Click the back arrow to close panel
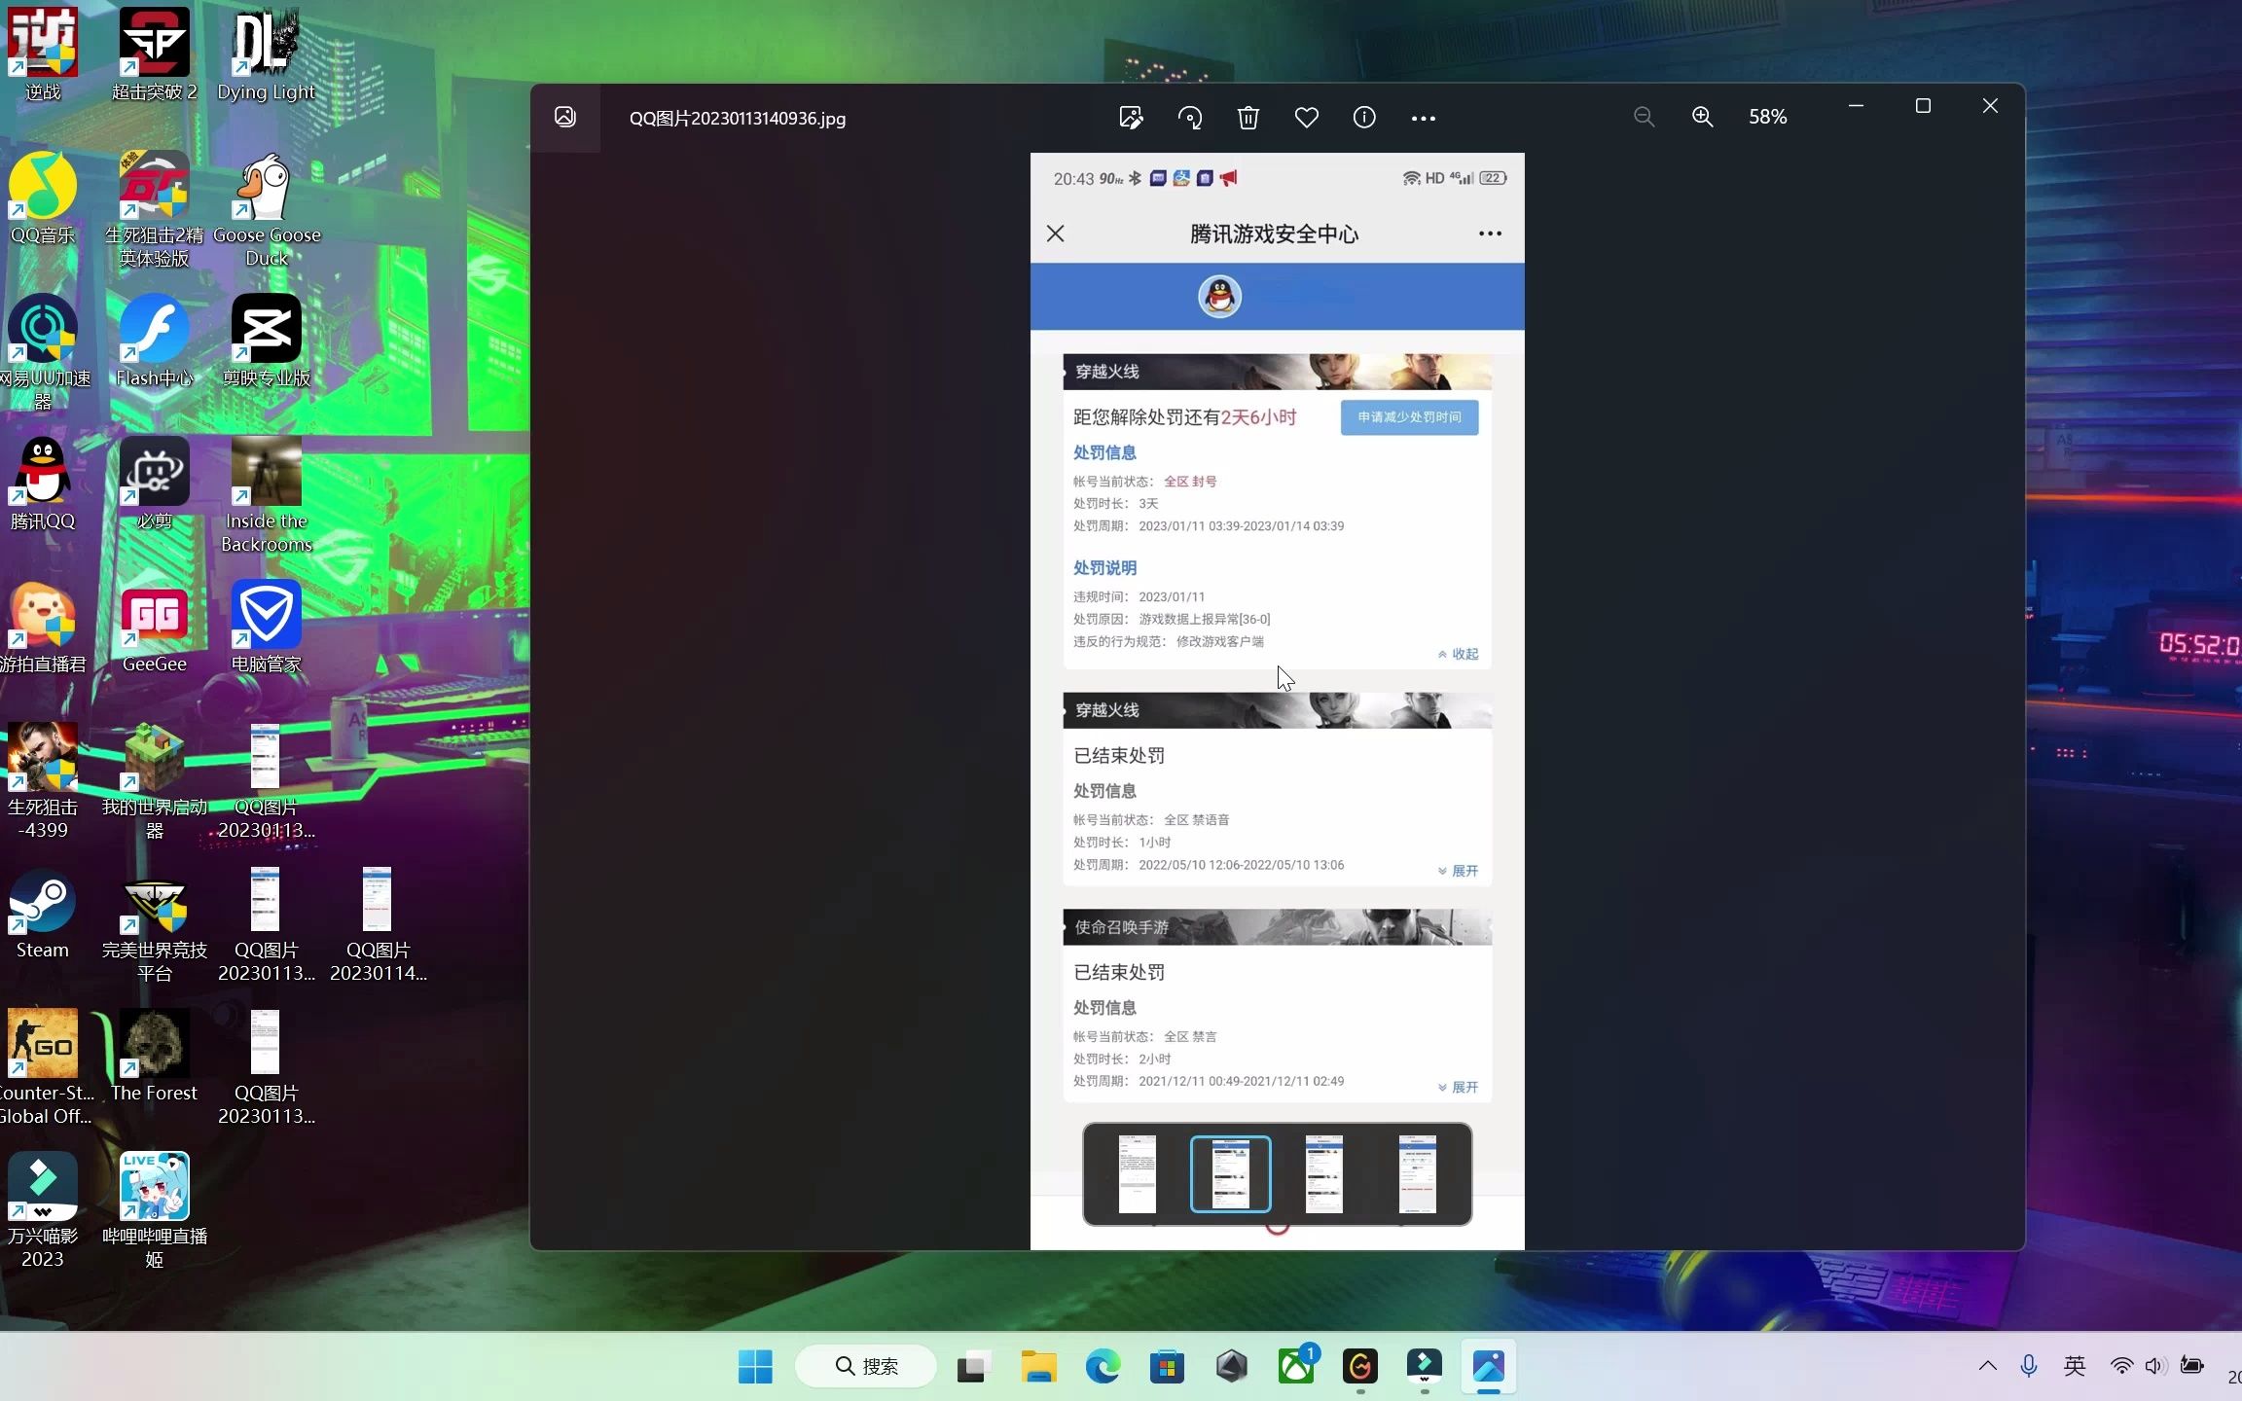 coord(1057,233)
